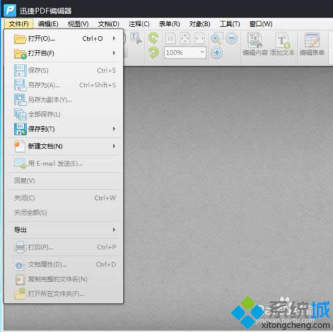
Task: Click the green undo arrow icon
Action: point(154,38)
